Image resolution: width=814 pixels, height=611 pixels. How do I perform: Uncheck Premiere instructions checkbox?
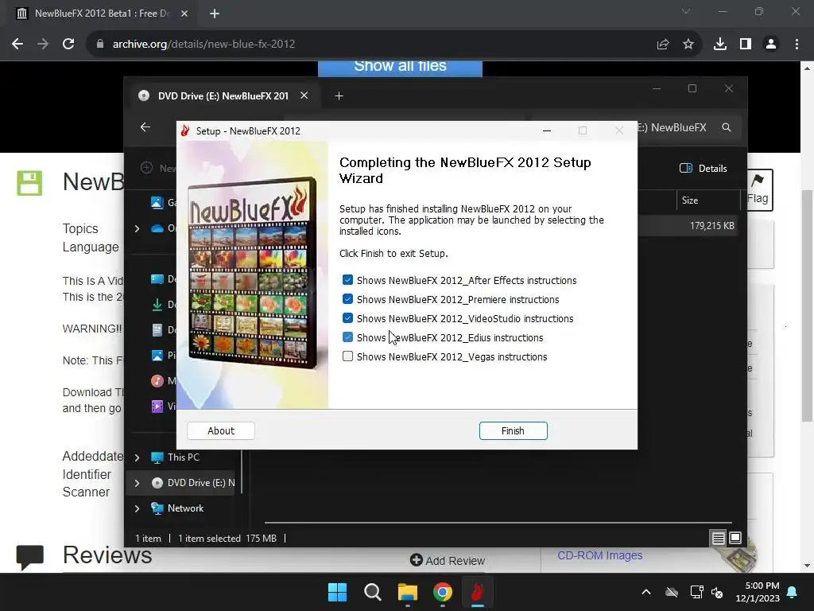pyautogui.click(x=348, y=299)
